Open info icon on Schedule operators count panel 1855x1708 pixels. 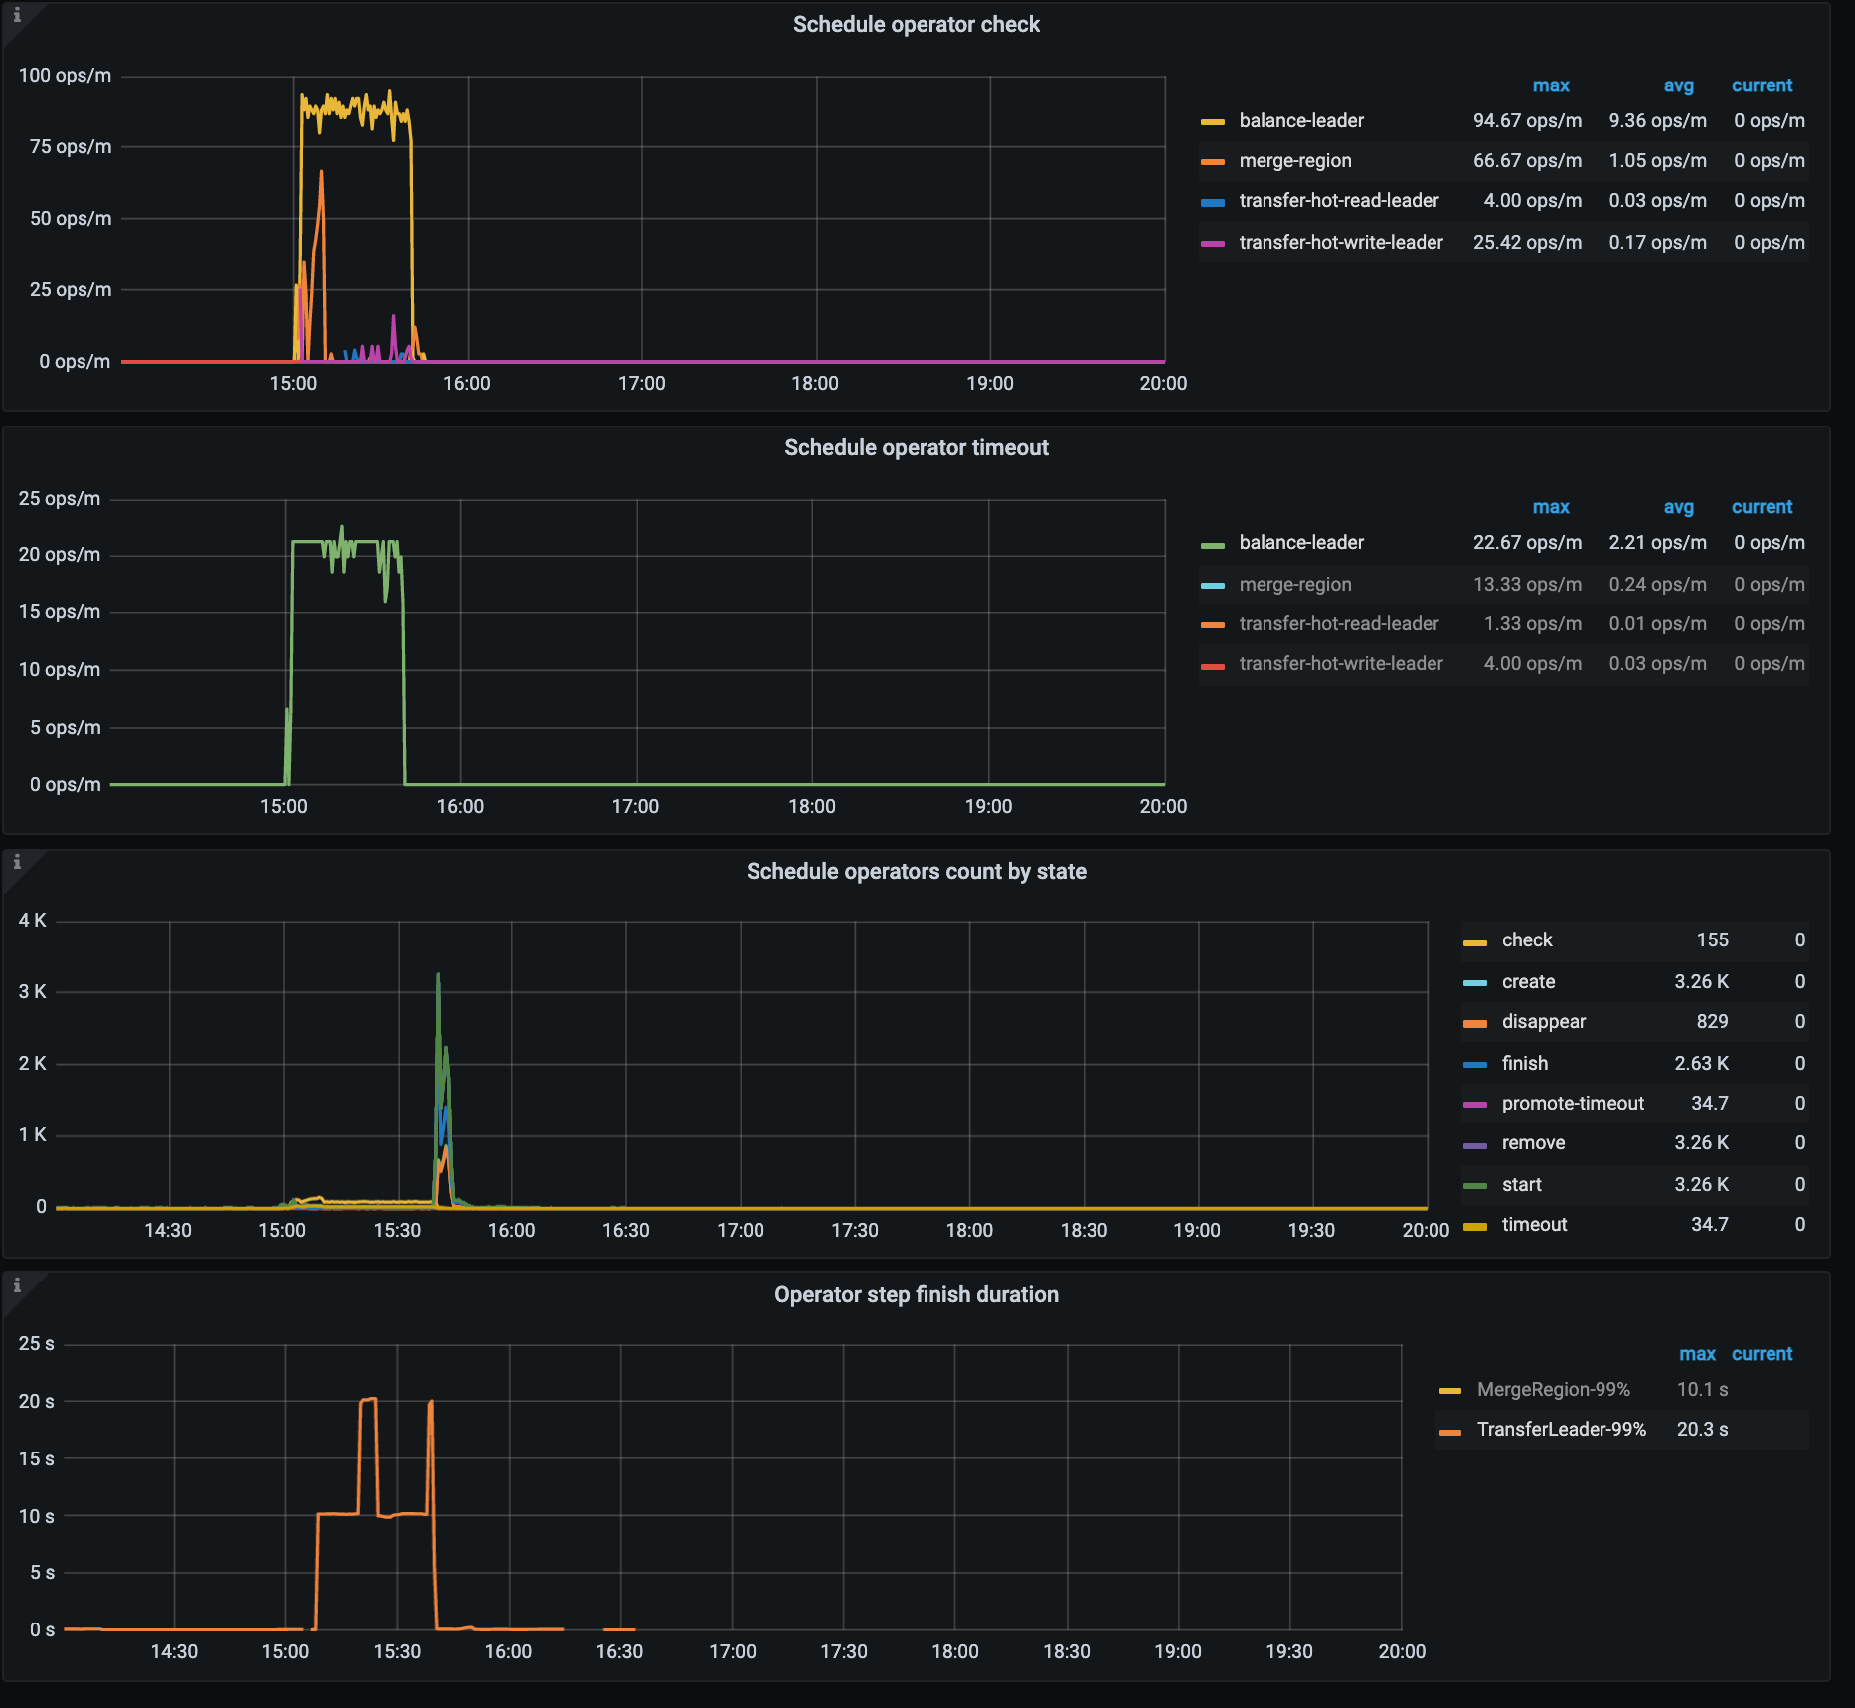16,862
